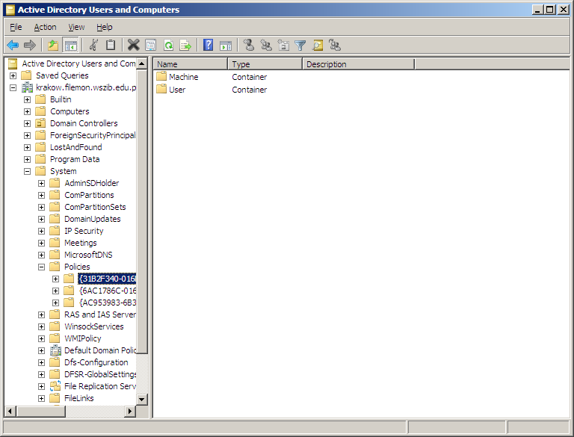Select the Default Domain Policy node
This screenshot has width=574, height=437.
(100, 350)
